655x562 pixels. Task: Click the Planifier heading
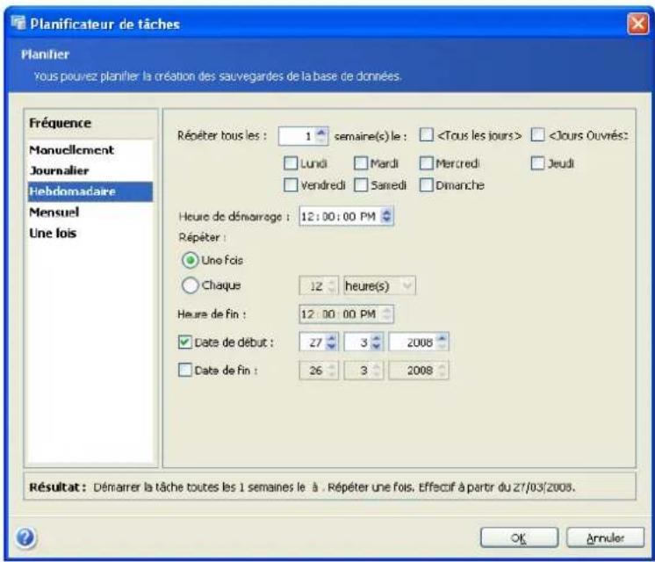click(45, 54)
